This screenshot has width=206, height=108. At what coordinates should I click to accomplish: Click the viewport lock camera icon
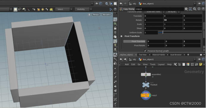click(x=89, y=15)
